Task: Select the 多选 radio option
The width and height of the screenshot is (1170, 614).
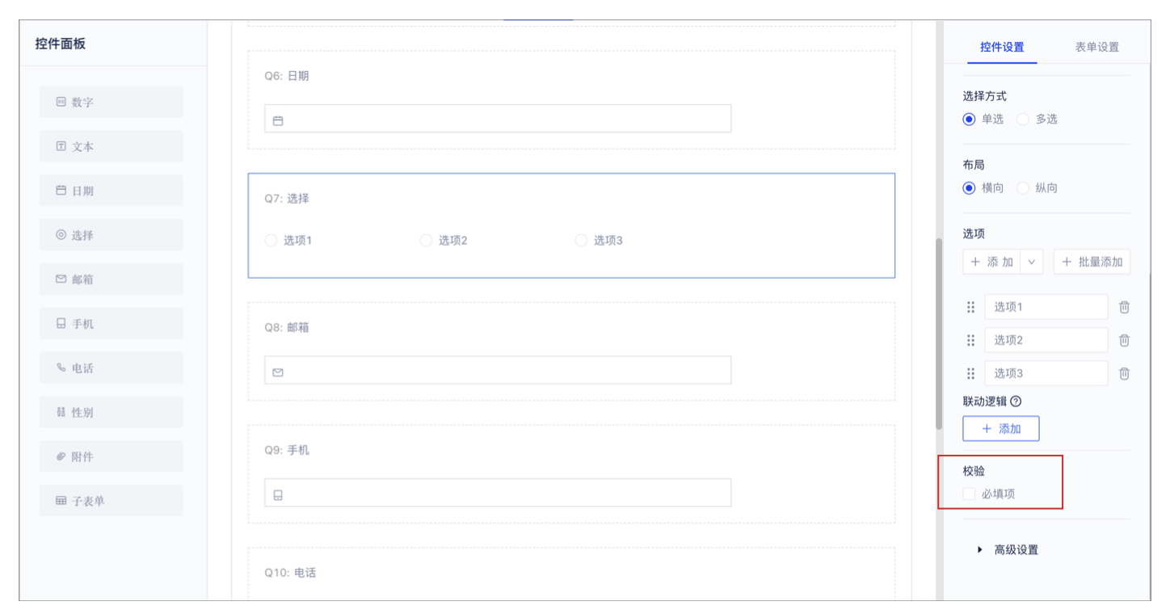Action: click(1023, 119)
